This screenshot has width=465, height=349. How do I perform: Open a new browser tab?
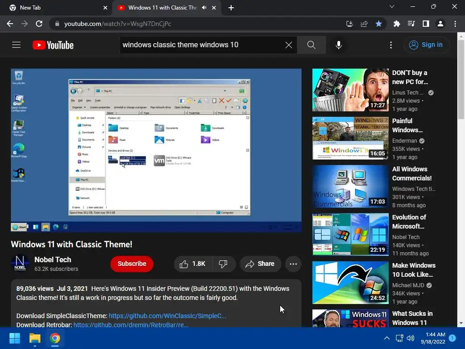pos(231,8)
